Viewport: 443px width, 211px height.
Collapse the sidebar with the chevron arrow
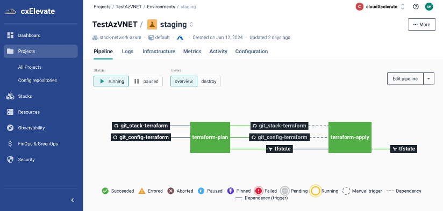point(73,200)
